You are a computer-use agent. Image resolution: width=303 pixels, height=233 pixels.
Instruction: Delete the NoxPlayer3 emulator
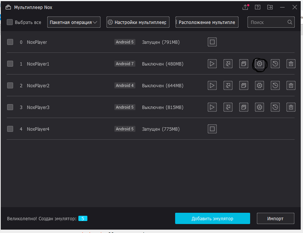coord(291,107)
